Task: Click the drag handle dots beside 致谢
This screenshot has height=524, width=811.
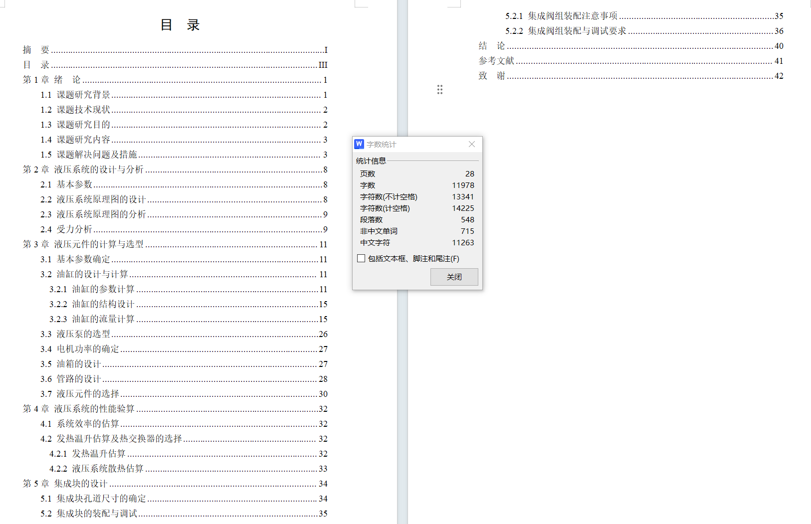Action: click(x=440, y=89)
